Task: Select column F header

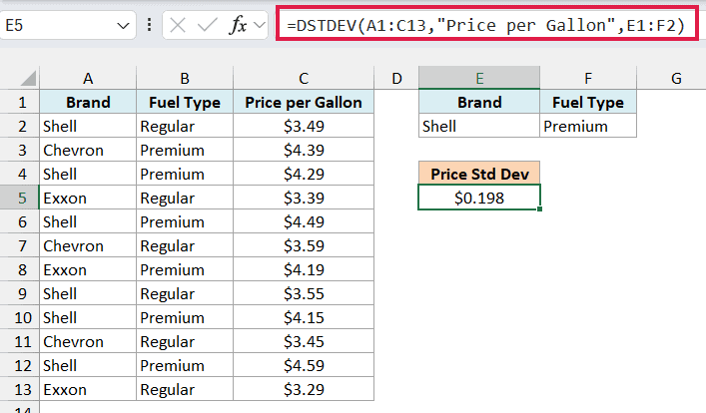Action: (588, 78)
